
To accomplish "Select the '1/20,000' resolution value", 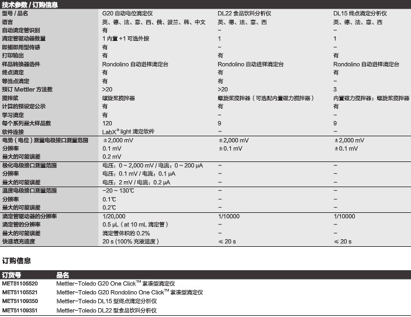I will pyautogui.click(x=114, y=216).
